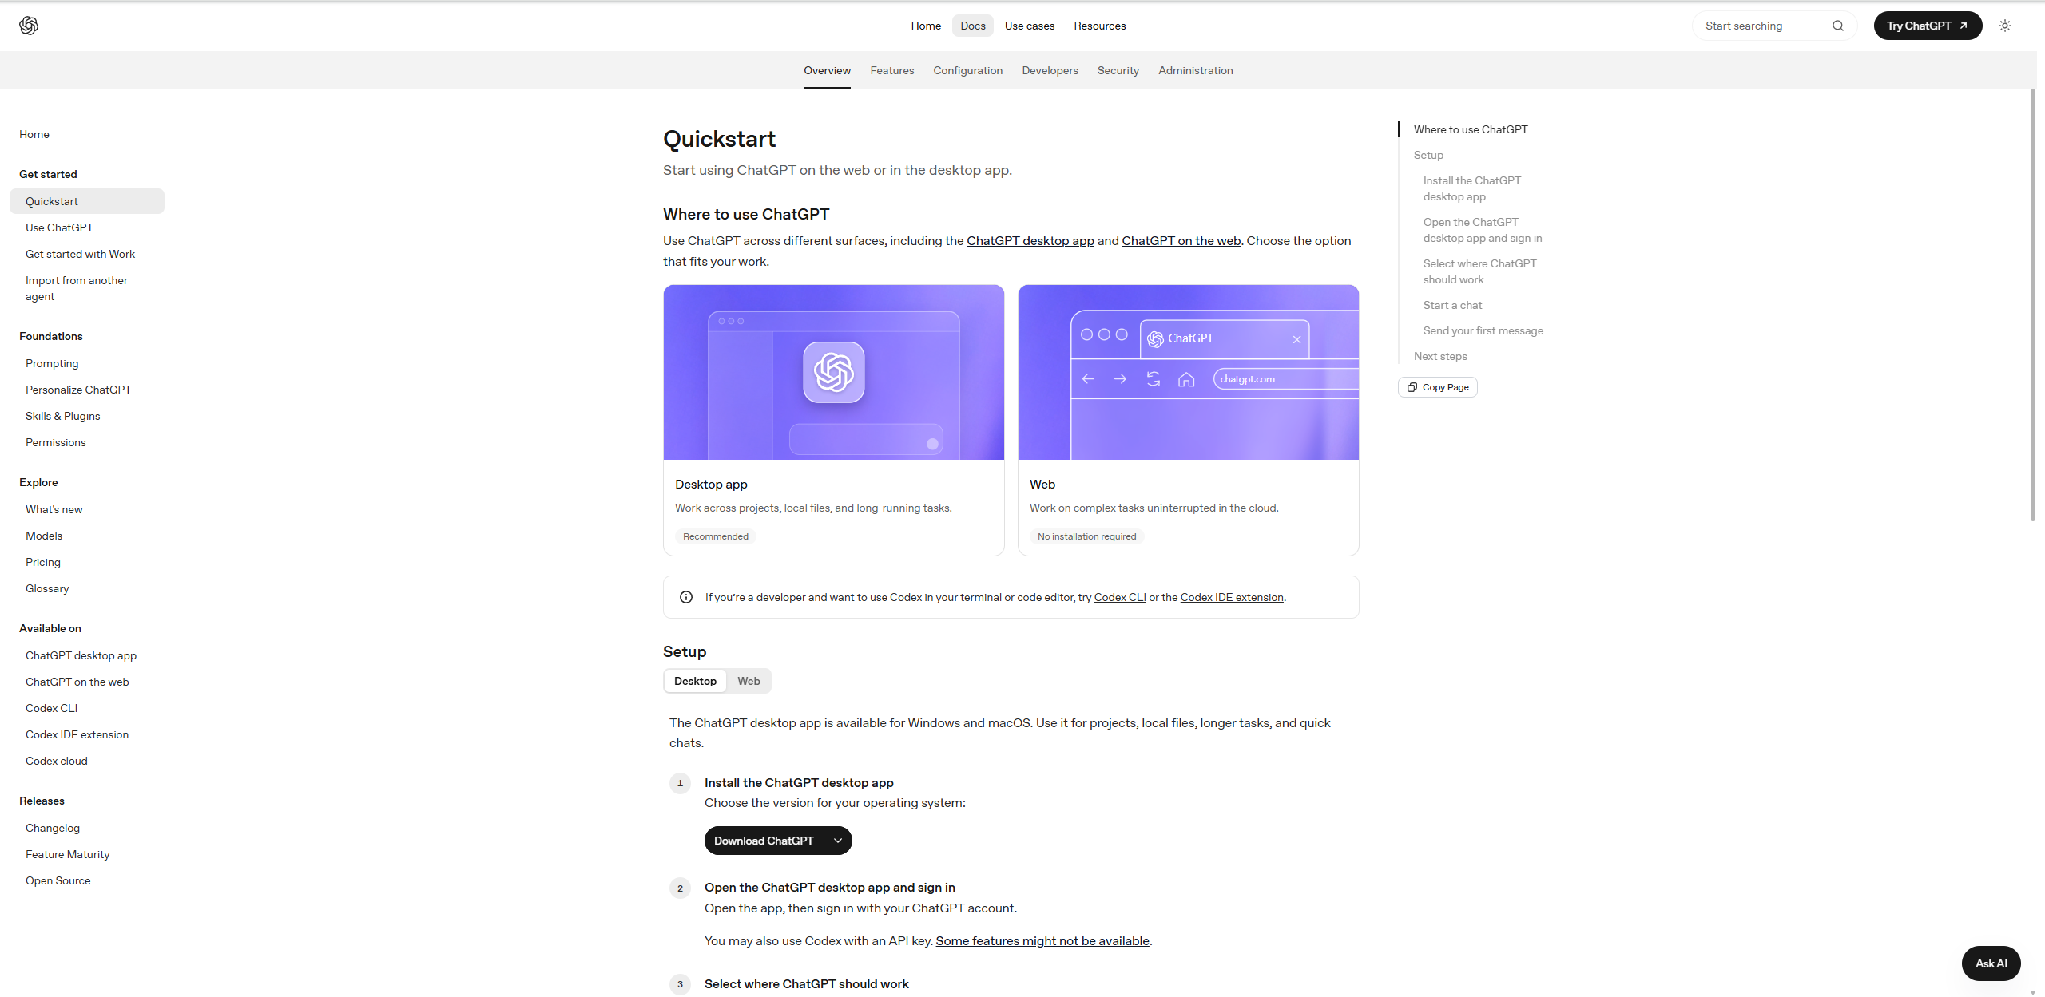Screen dimensions: 2045x997
Task: Follow Some features might not be available link
Action: (1042, 941)
